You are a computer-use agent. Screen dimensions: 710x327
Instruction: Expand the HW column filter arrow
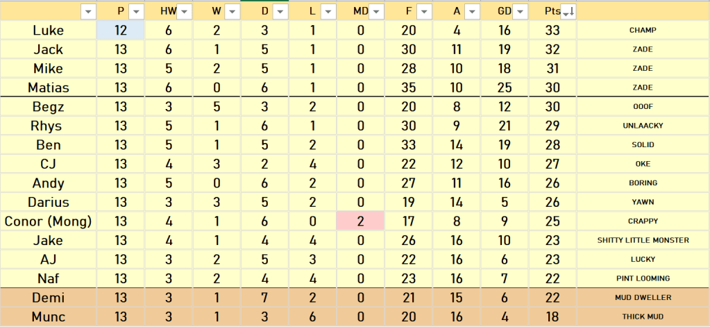[x=185, y=11]
